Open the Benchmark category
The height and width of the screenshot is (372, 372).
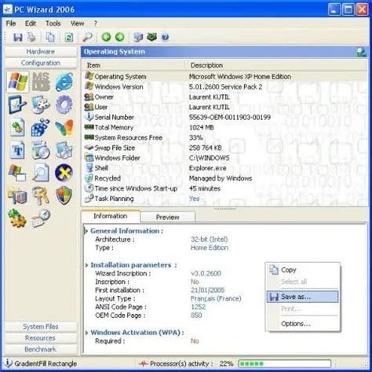[x=41, y=349]
